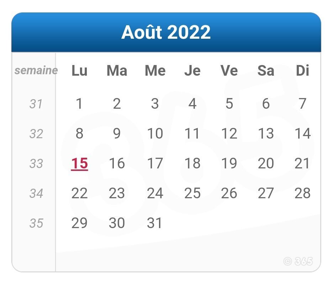This screenshot has width=333, height=286.
Task: Select Saturday the 6th
Action: [266, 104]
